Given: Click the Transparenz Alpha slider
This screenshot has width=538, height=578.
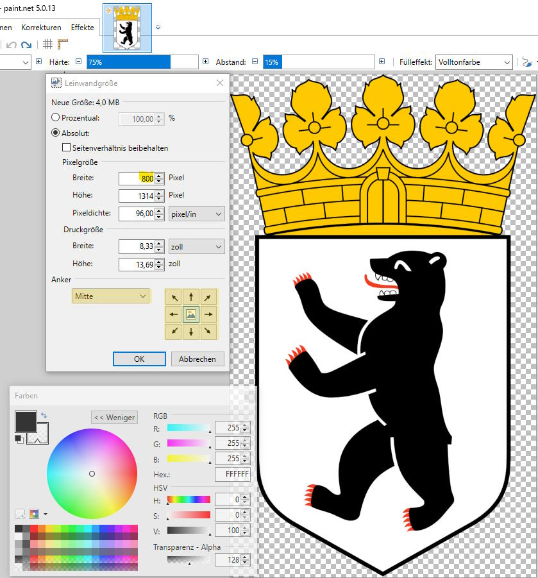Looking at the screenshot, I should coord(189,560).
